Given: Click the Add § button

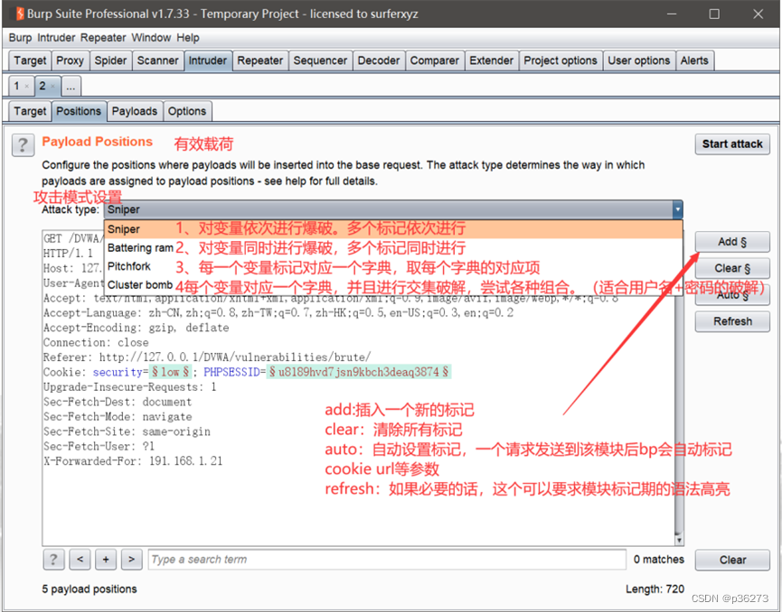Looking at the screenshot, I should [x=732, y=242].
